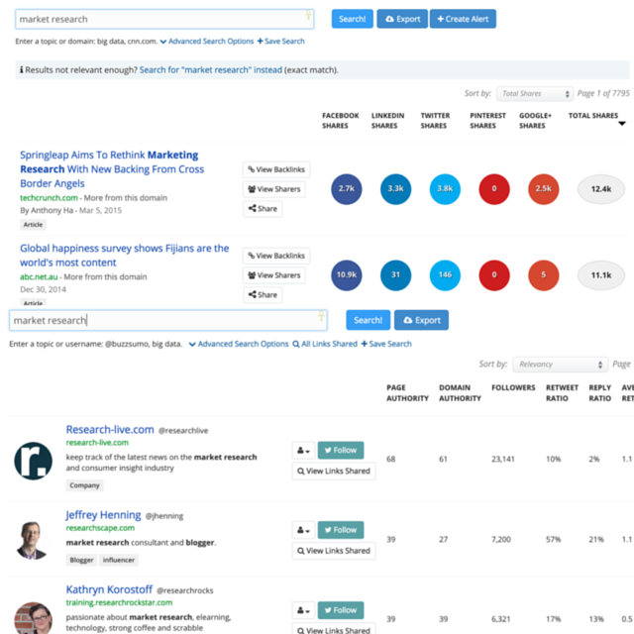
Task: Open the Global happiness survey article title
Action: (125, 256)
